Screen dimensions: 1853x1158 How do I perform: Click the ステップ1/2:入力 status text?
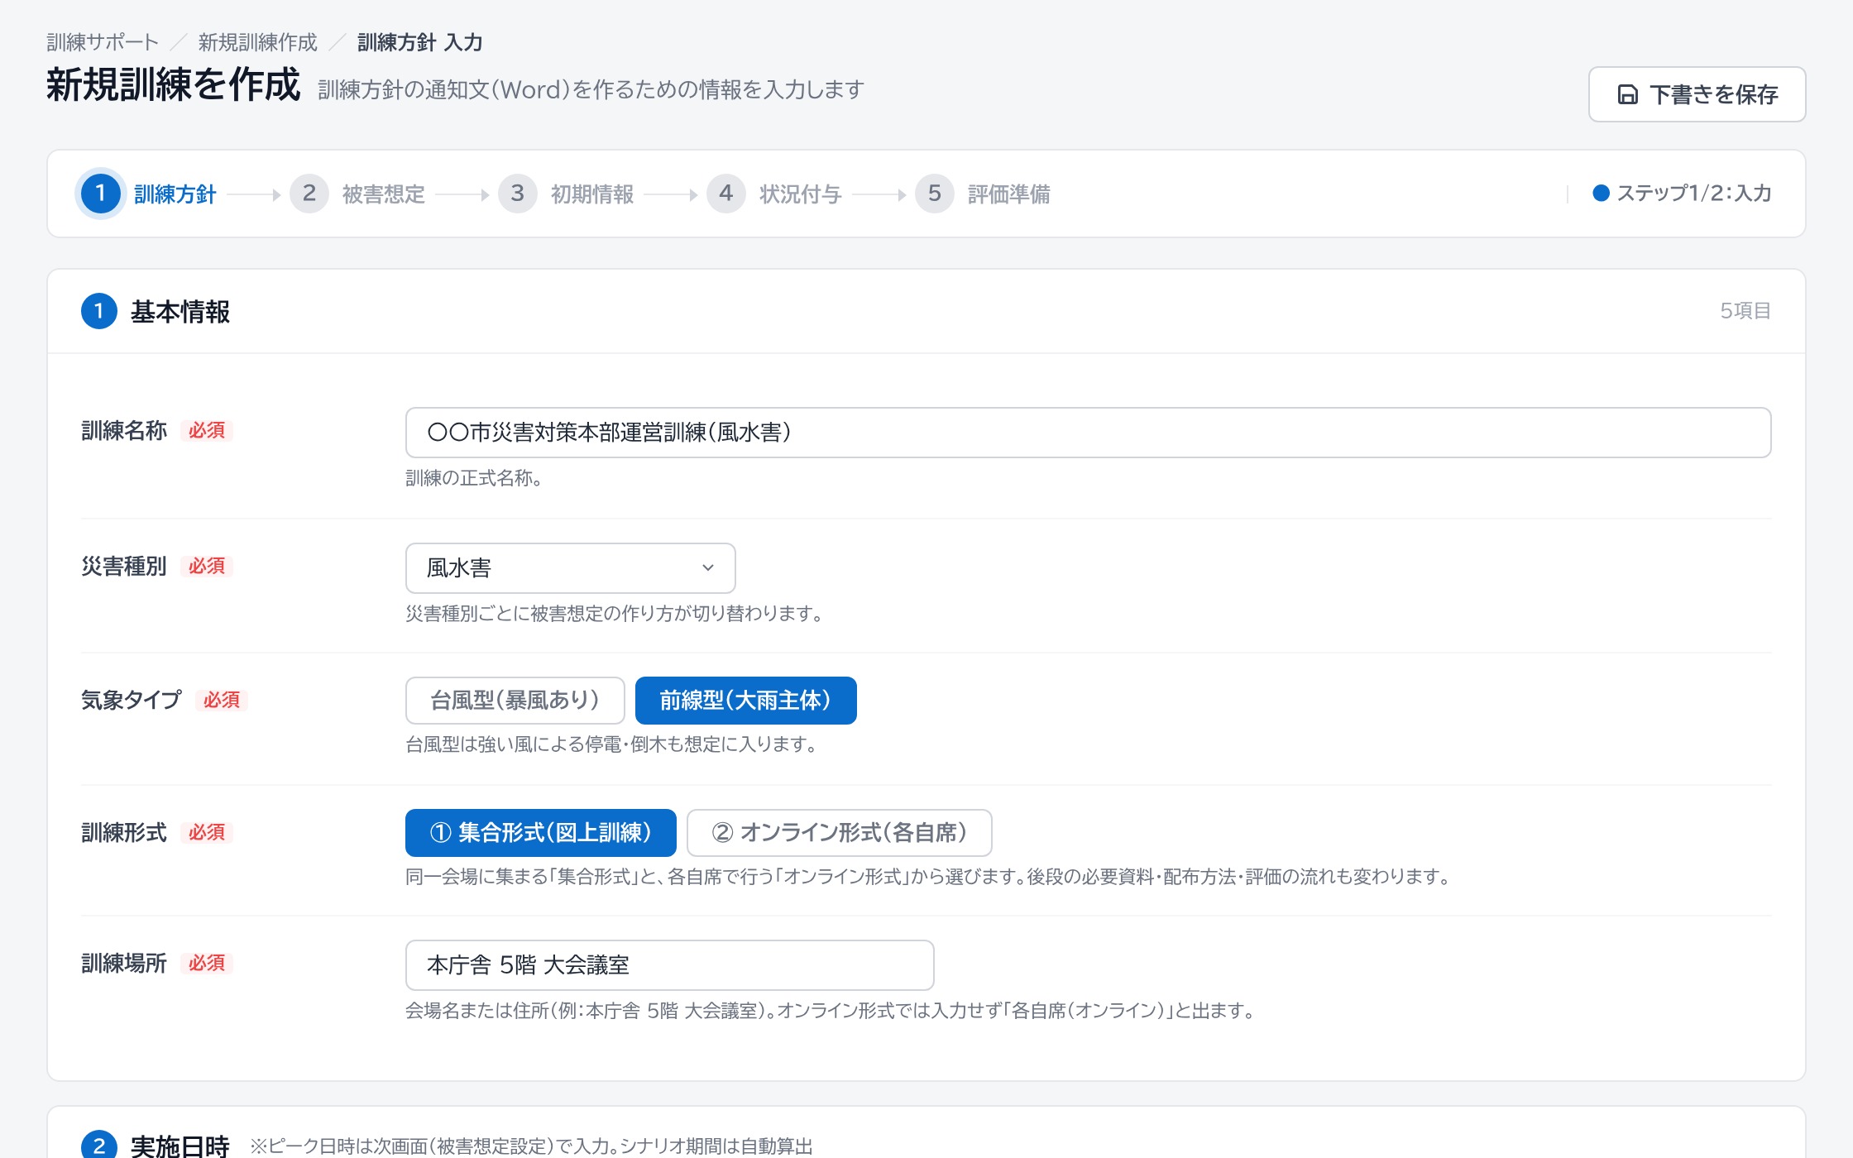click(1693, 194)
